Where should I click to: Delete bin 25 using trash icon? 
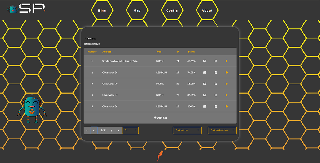216,73
